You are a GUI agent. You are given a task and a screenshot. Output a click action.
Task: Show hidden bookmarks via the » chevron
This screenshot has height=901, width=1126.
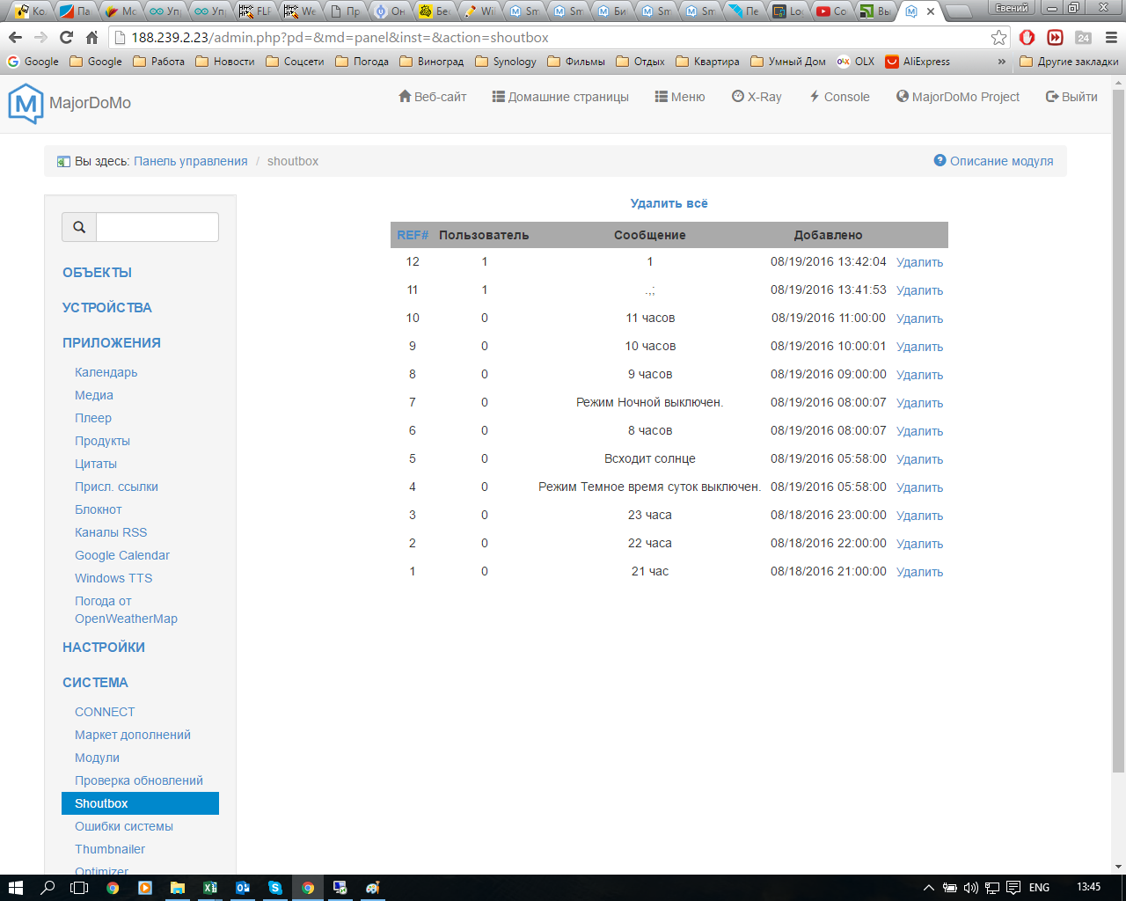pos(1001,62)
